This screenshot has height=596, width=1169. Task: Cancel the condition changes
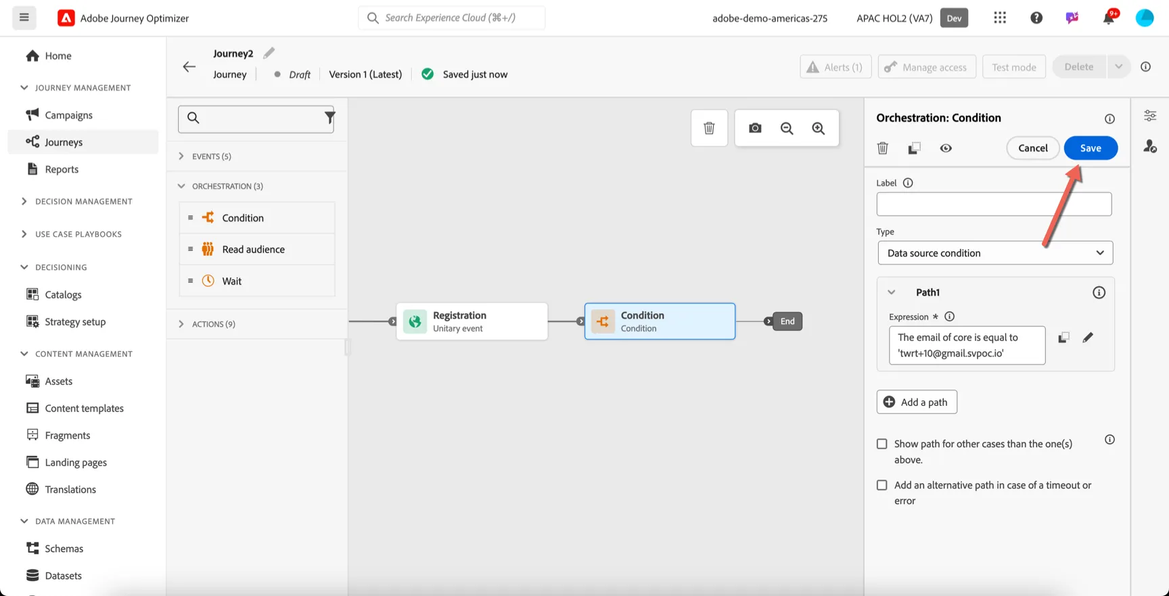[x=1033, y=148]
